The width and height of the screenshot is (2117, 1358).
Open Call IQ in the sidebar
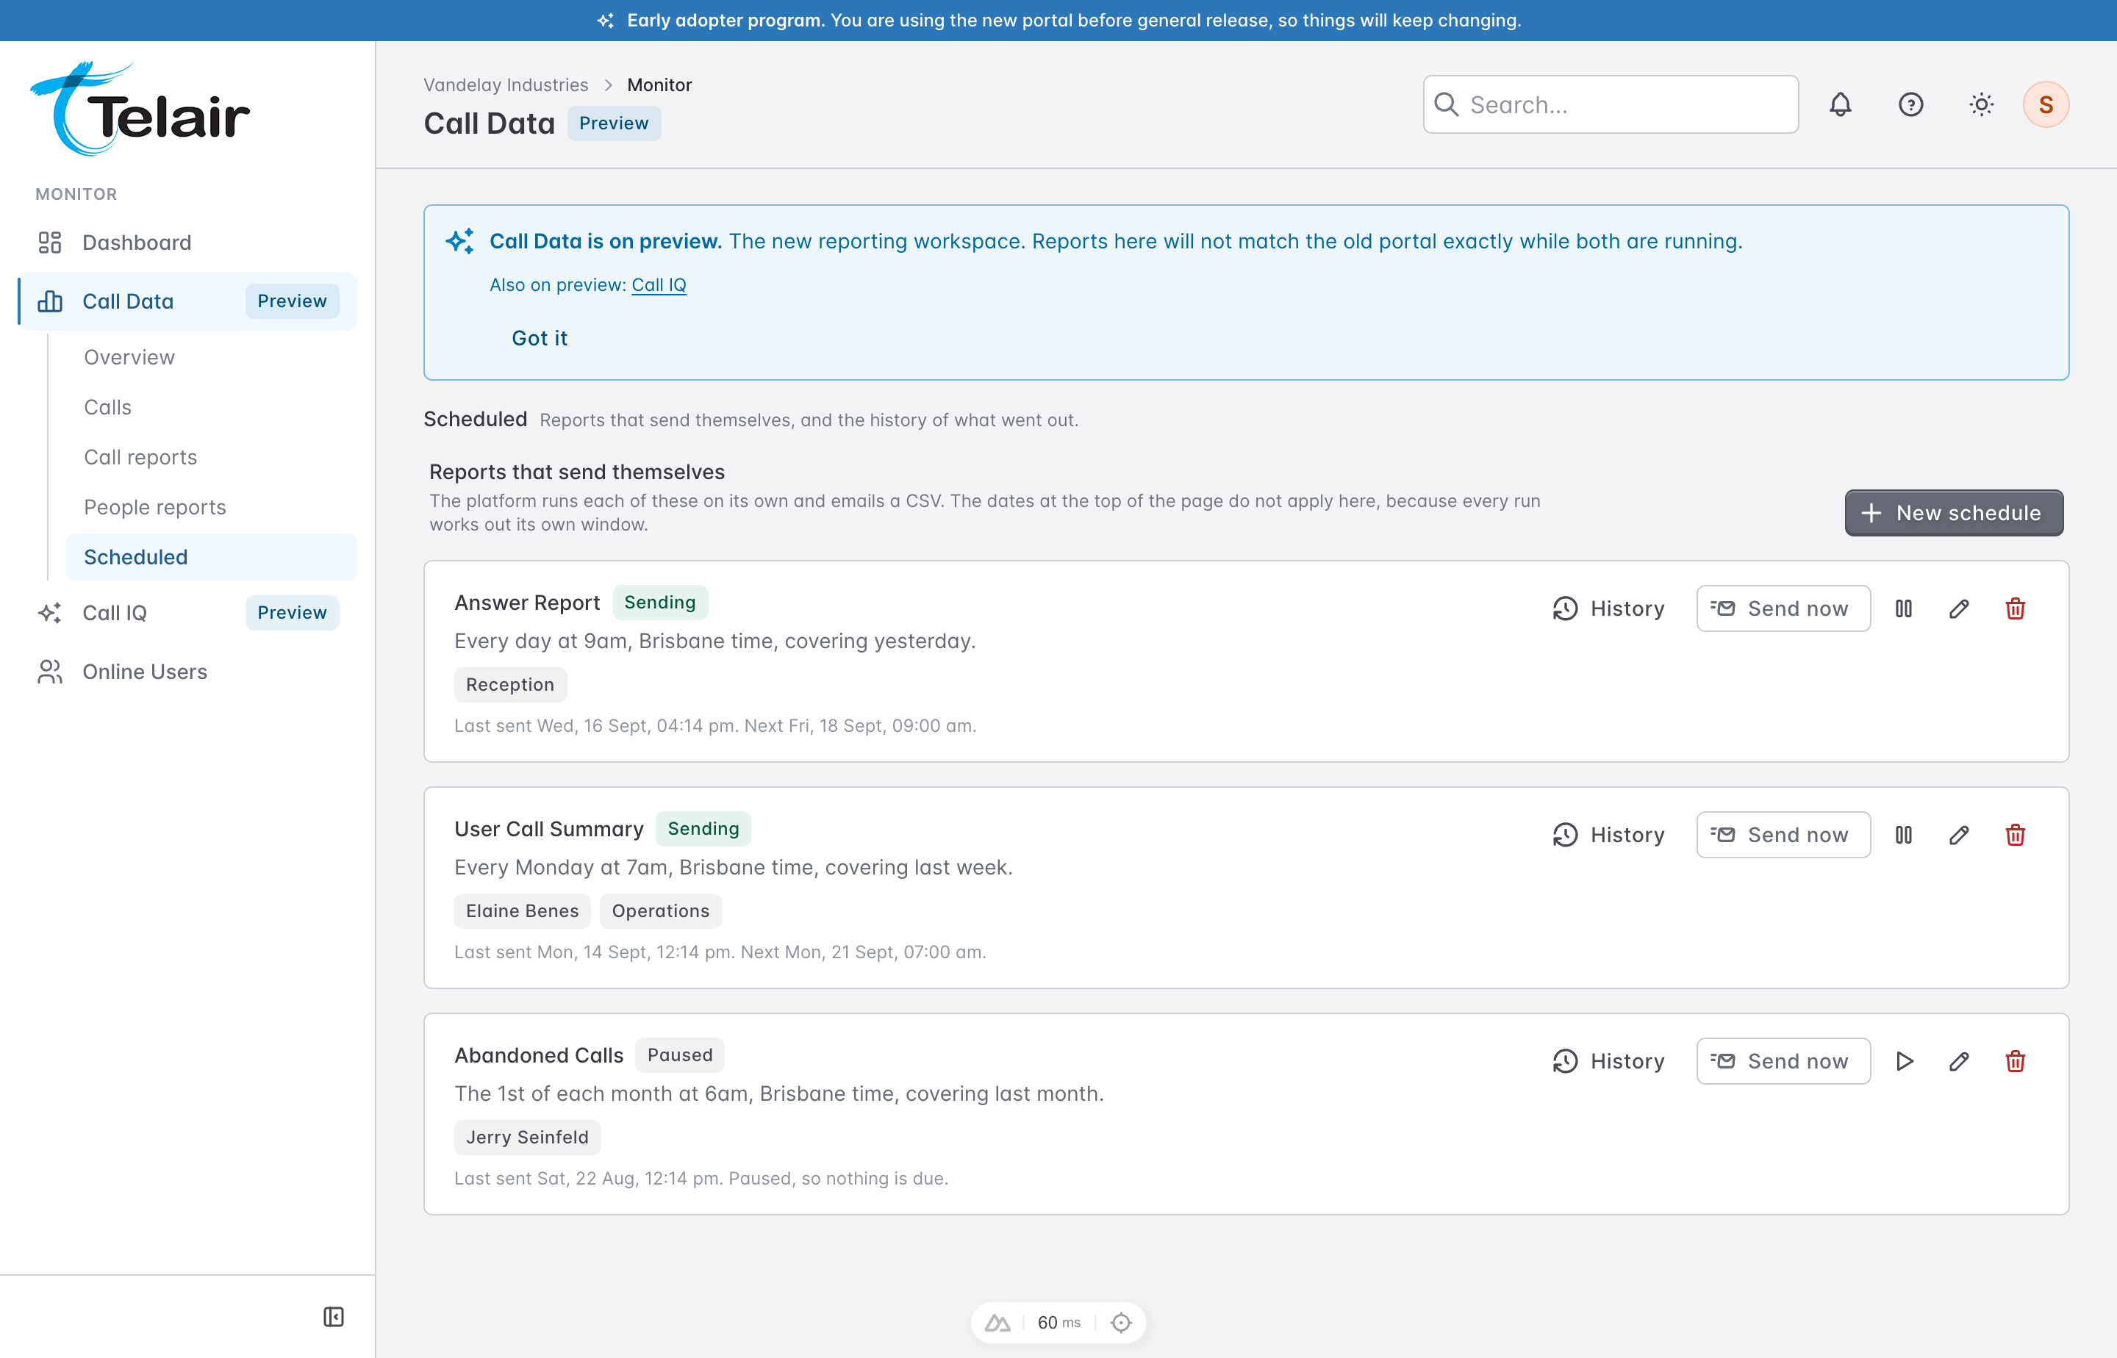187,613
